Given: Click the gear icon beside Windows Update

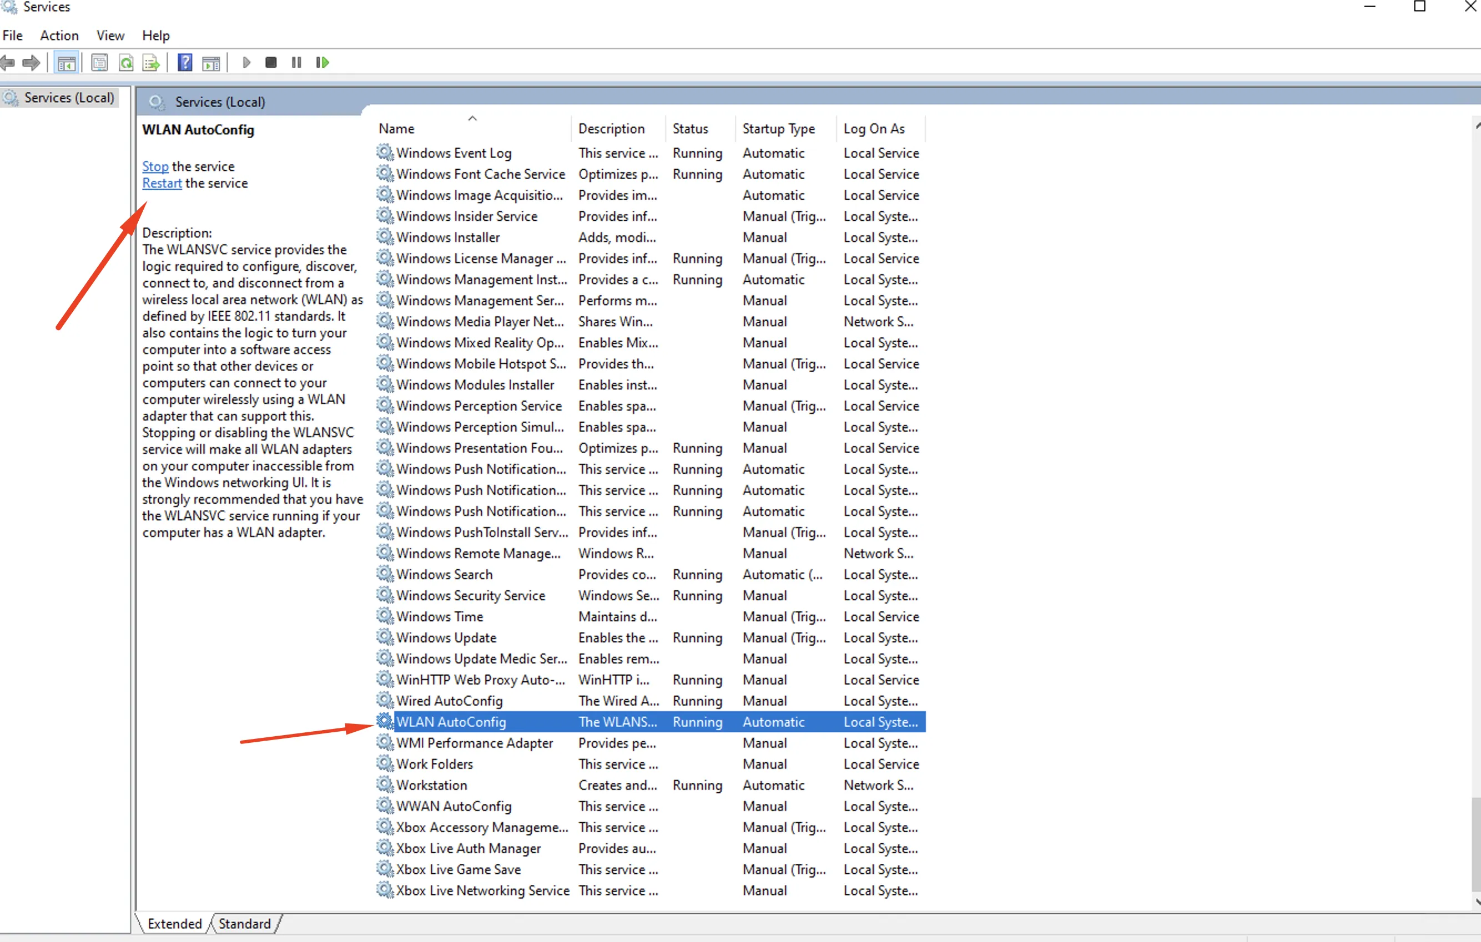Looking at the screenshot, I should pos(385,637).
